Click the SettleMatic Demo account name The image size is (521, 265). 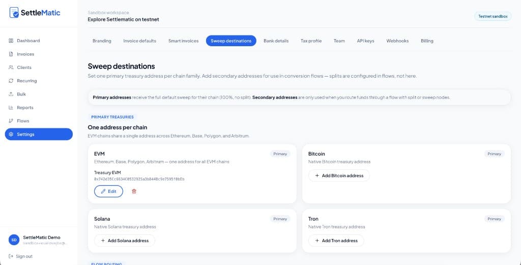coord(42,238)
